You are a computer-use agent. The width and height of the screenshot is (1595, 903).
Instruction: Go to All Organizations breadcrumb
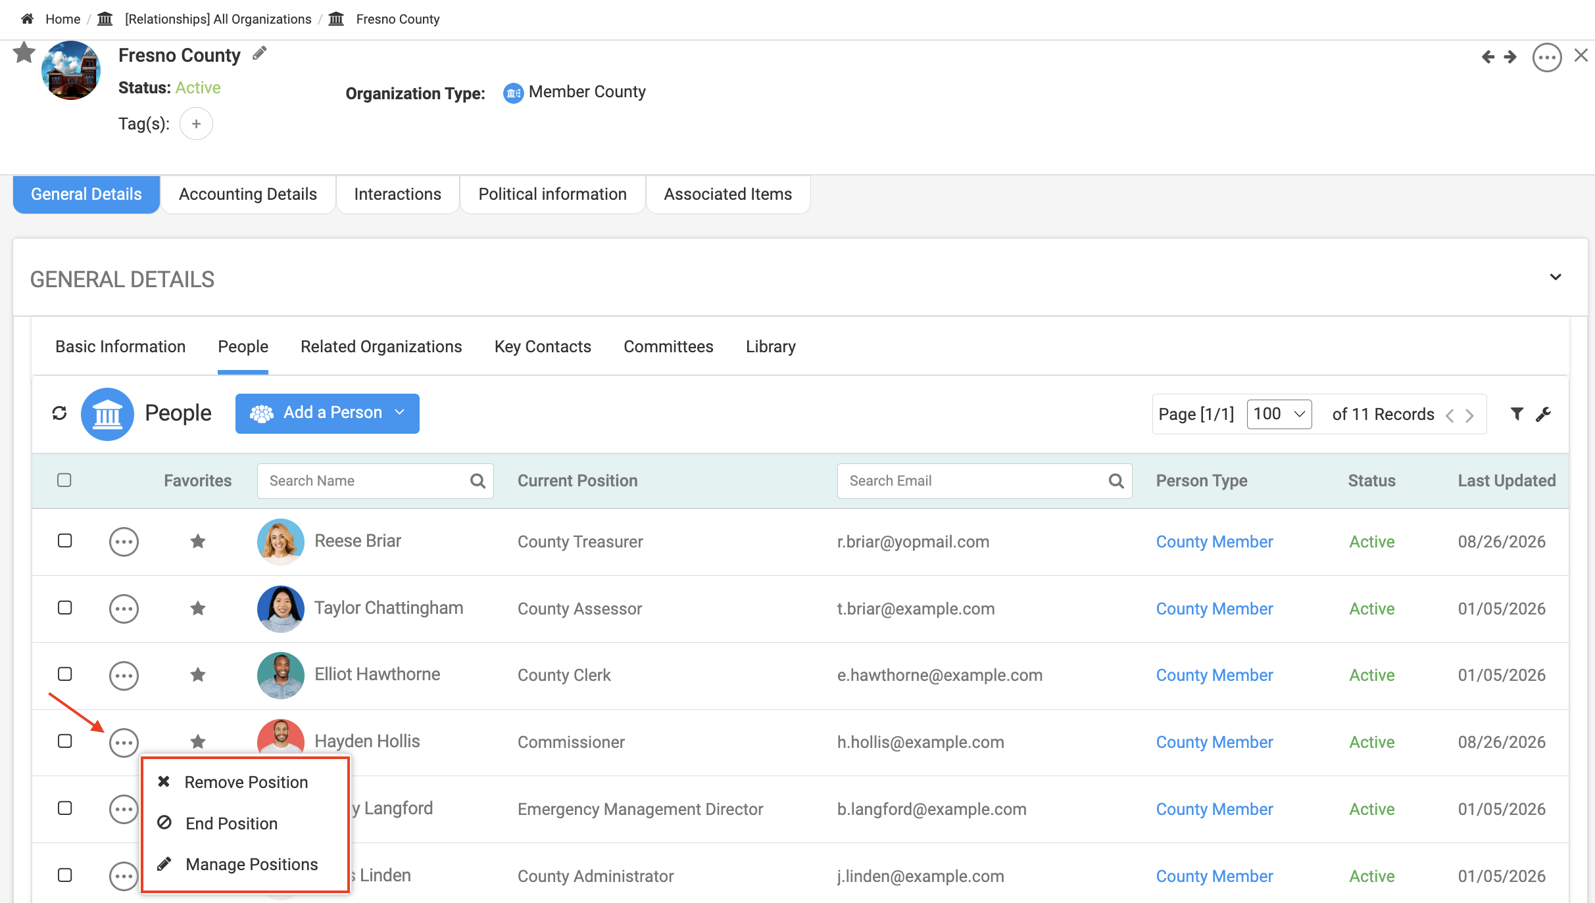tap(218, 19)
